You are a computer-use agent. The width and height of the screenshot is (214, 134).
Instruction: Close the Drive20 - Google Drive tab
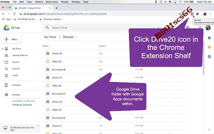coord(50,8)
